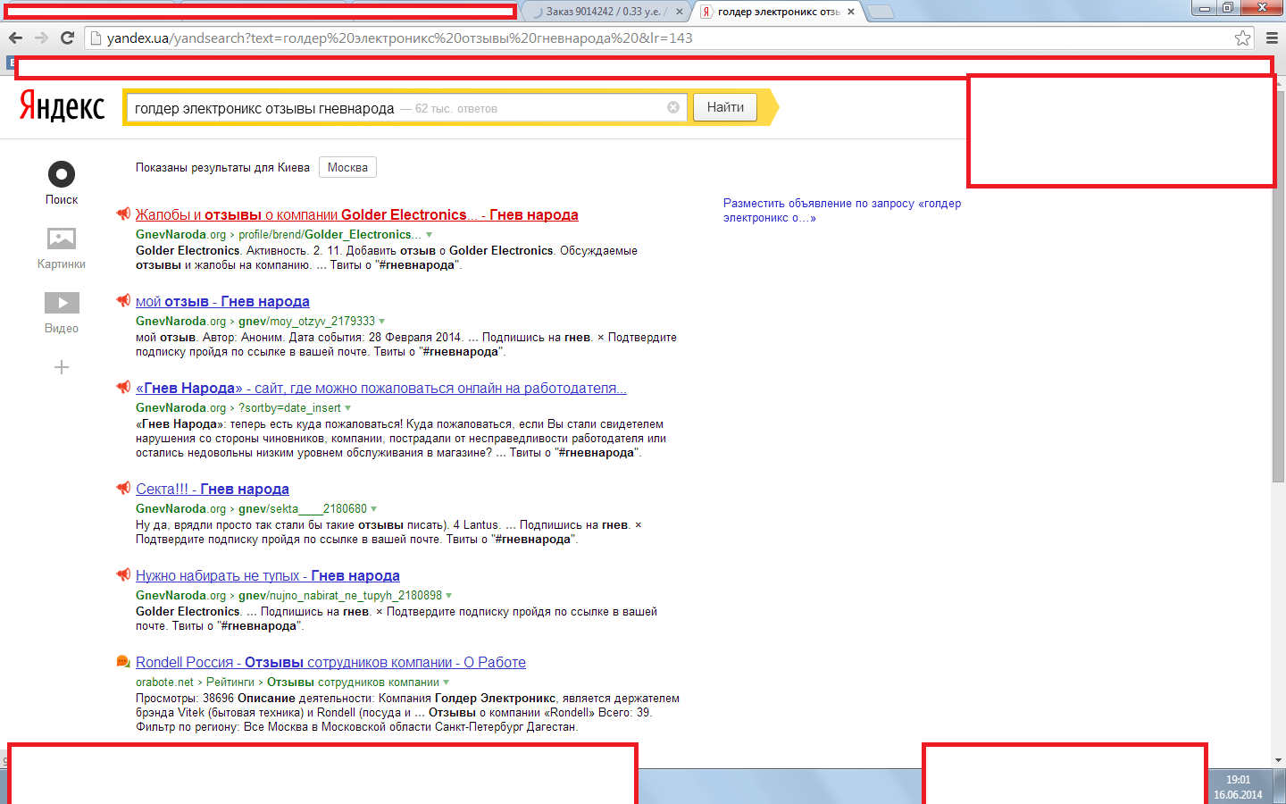The height and width of the screenshot is (804, 1286).
Task: Click ?sortby=date_insert URL path
Action: coord(289,408)
